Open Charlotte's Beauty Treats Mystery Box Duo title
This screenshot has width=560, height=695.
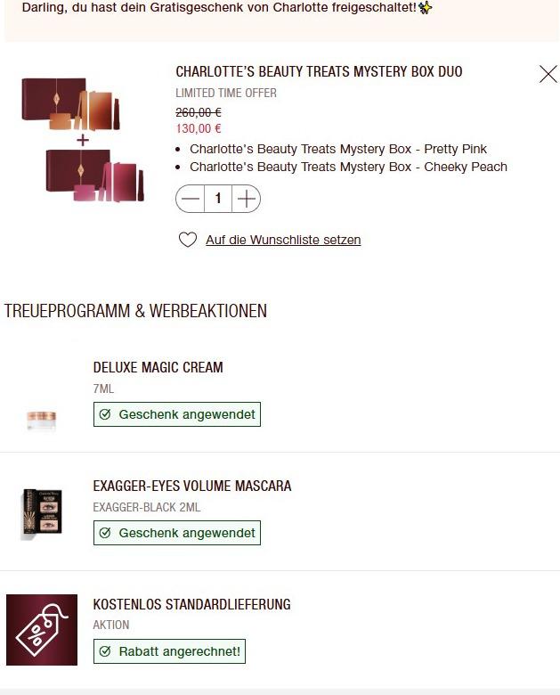[319, 72]
